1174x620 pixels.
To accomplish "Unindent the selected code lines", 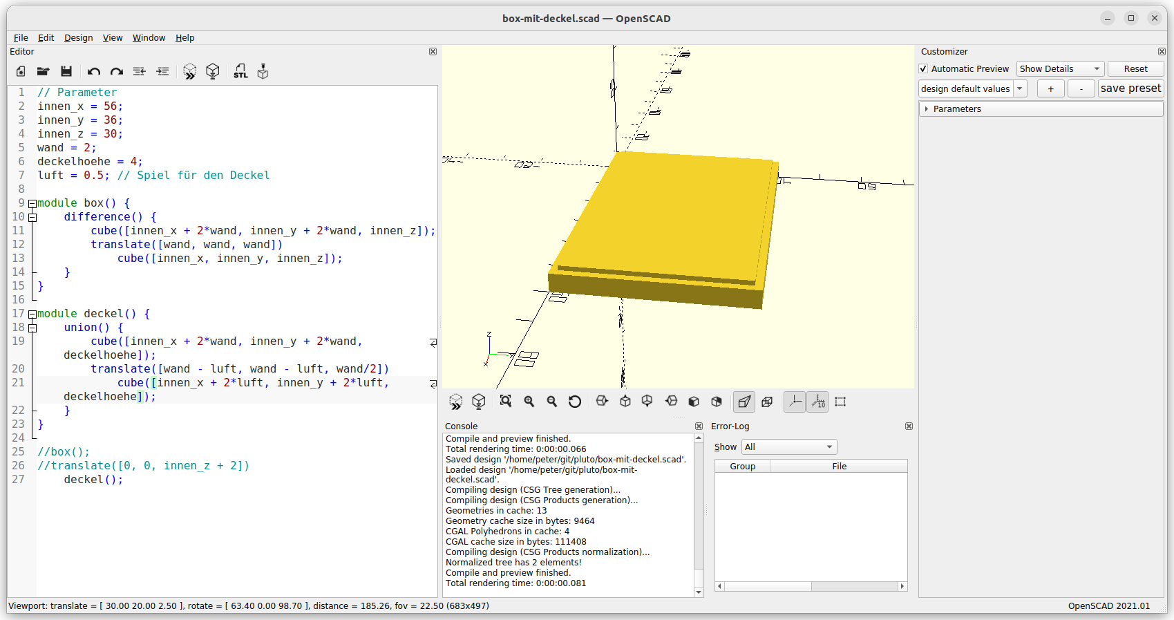I will tap(140, 71).
